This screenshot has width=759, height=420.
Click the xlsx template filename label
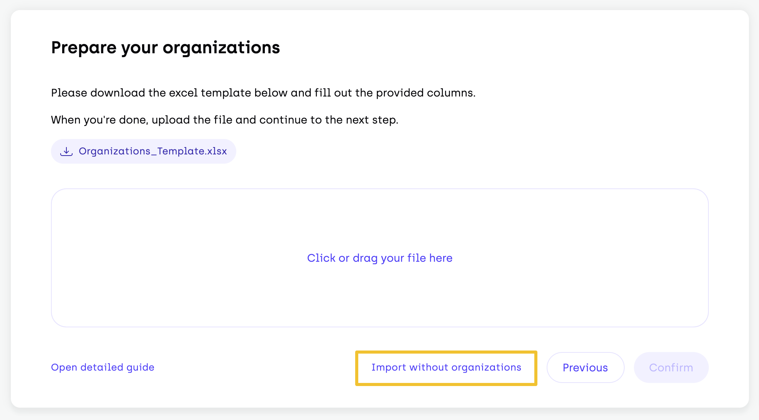point(152,151)
